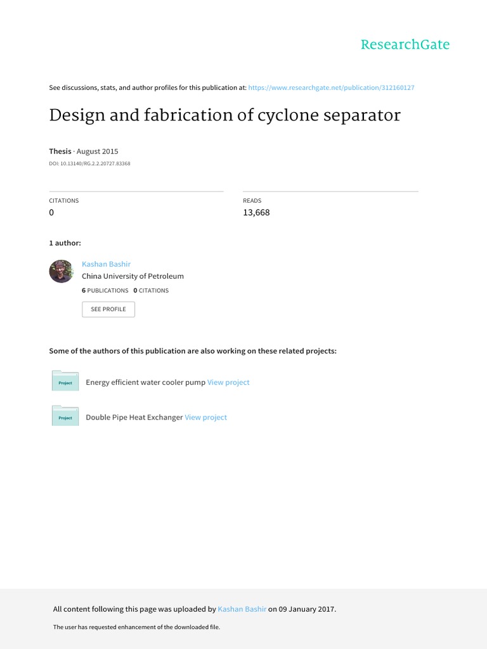Viewport: 487px width, 649px height.
Task: Click the Kashan Bashir uploader link in the footer
Action: click(242, 609)
